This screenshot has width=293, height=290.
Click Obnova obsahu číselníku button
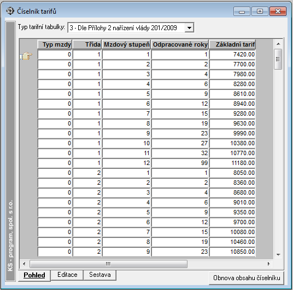(x=247, y=278)
